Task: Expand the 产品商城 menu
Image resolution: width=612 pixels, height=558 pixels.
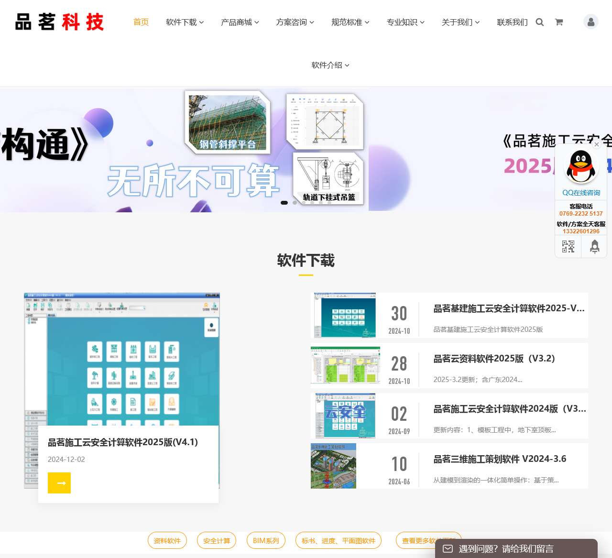Action: (240, 22)
